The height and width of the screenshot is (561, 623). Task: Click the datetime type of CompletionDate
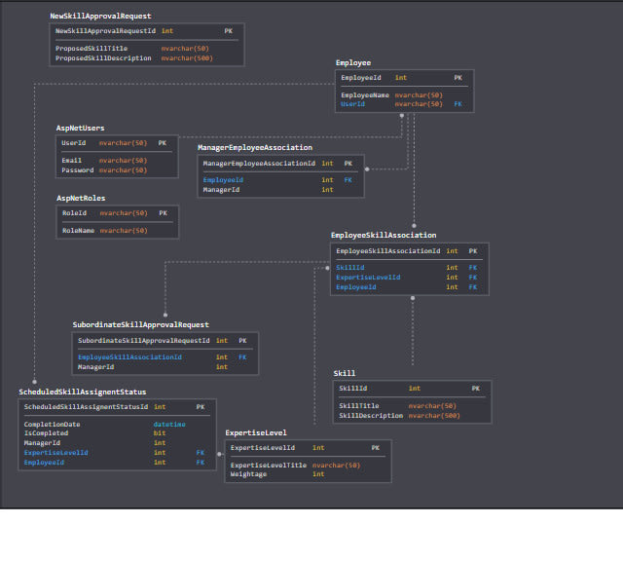pos(169,425)
